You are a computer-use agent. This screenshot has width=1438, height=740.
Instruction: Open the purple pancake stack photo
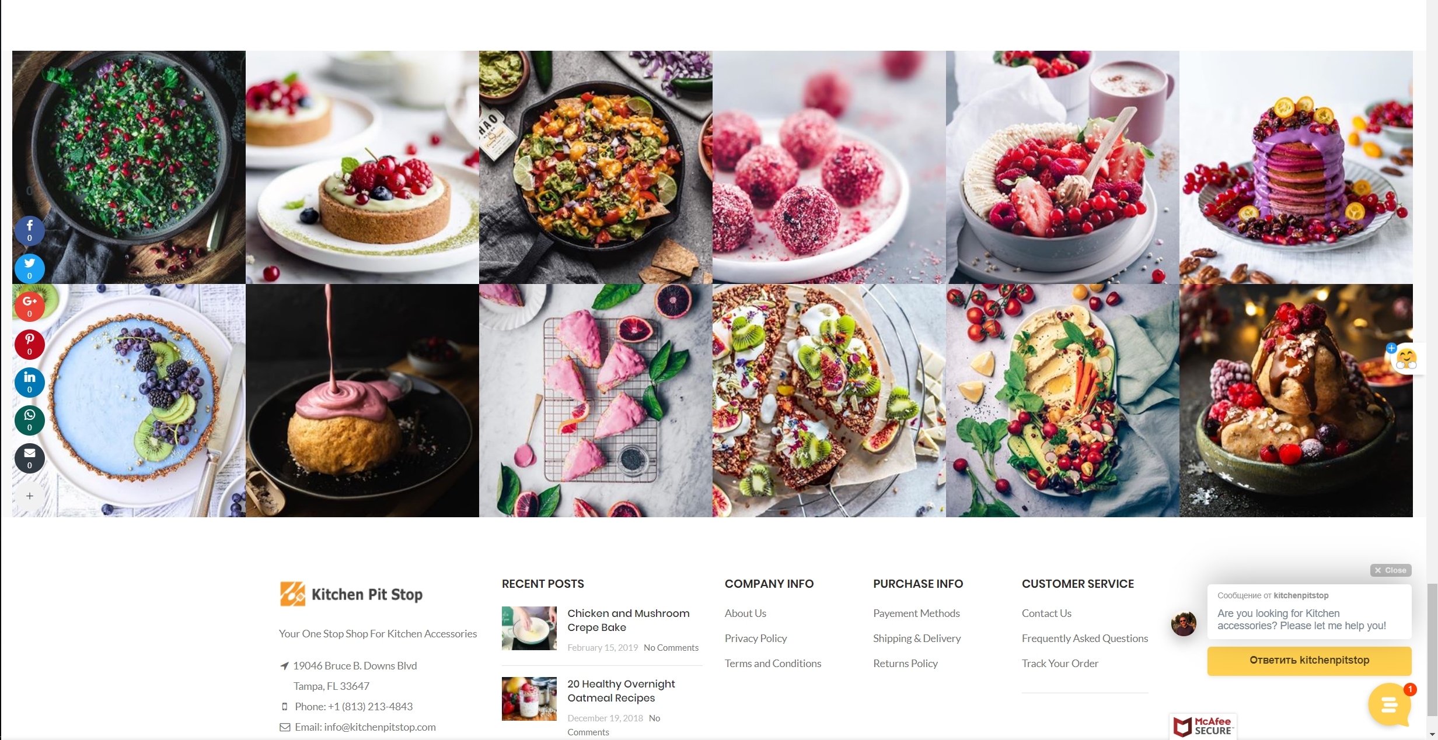coord(1296,167)
